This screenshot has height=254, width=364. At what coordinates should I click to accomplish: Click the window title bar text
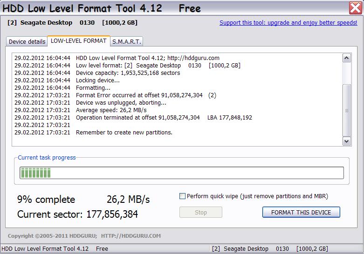click(102, 8)
